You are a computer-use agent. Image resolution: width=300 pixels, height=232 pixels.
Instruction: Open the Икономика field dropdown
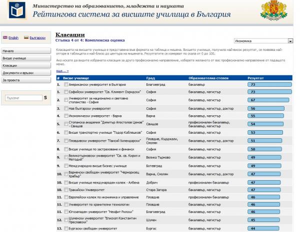263,41
